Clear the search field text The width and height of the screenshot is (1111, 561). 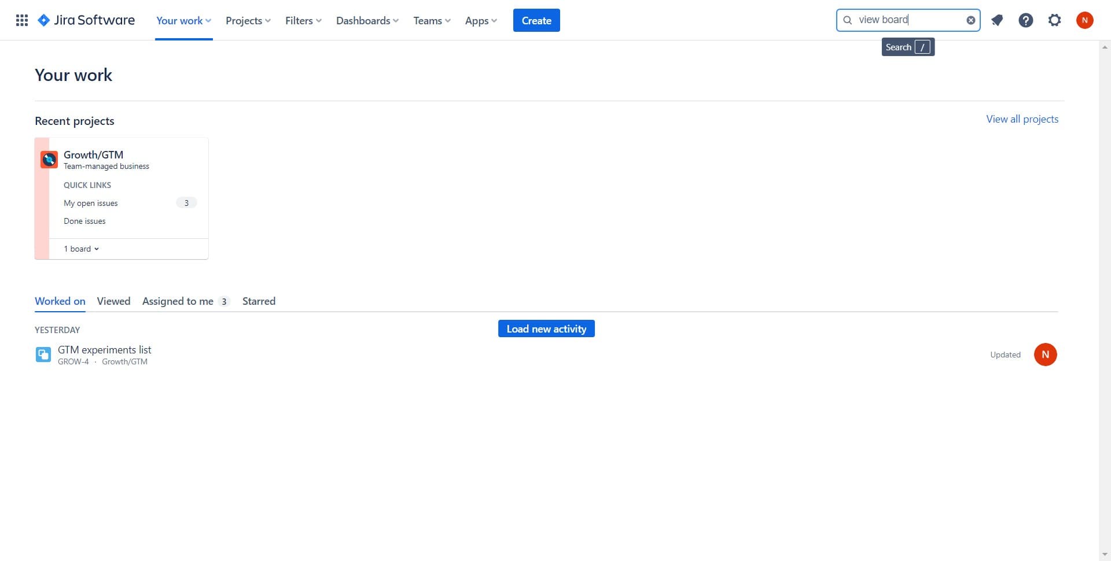(x=970, y=20)
